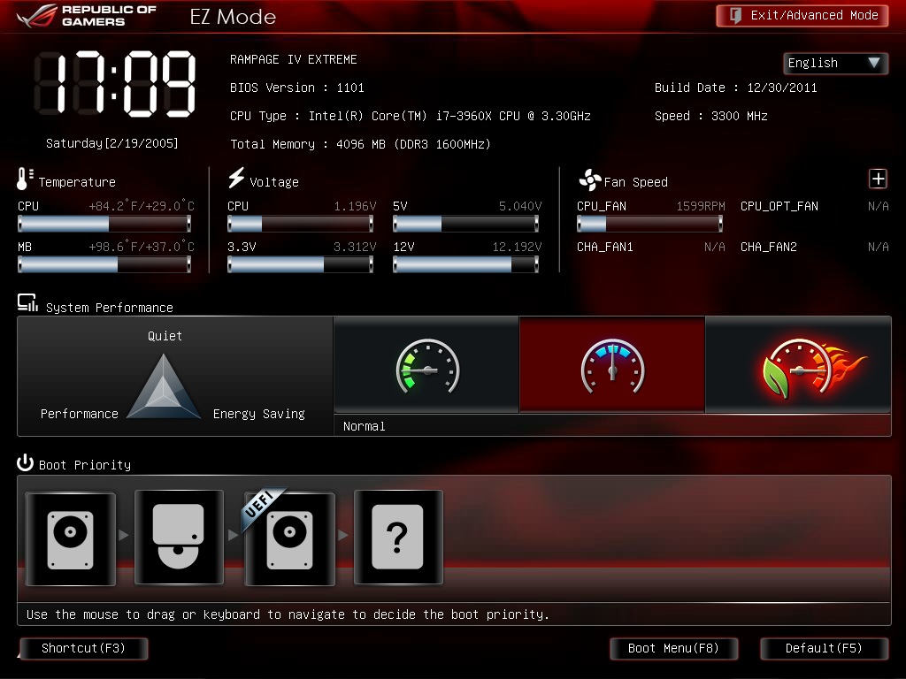Expand fan speed details with plus icon
The image size is (906, 679).
point(878,179)
